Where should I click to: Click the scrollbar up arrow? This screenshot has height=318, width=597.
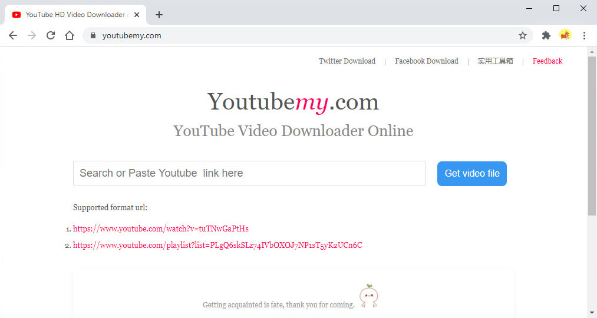[592, 52]
